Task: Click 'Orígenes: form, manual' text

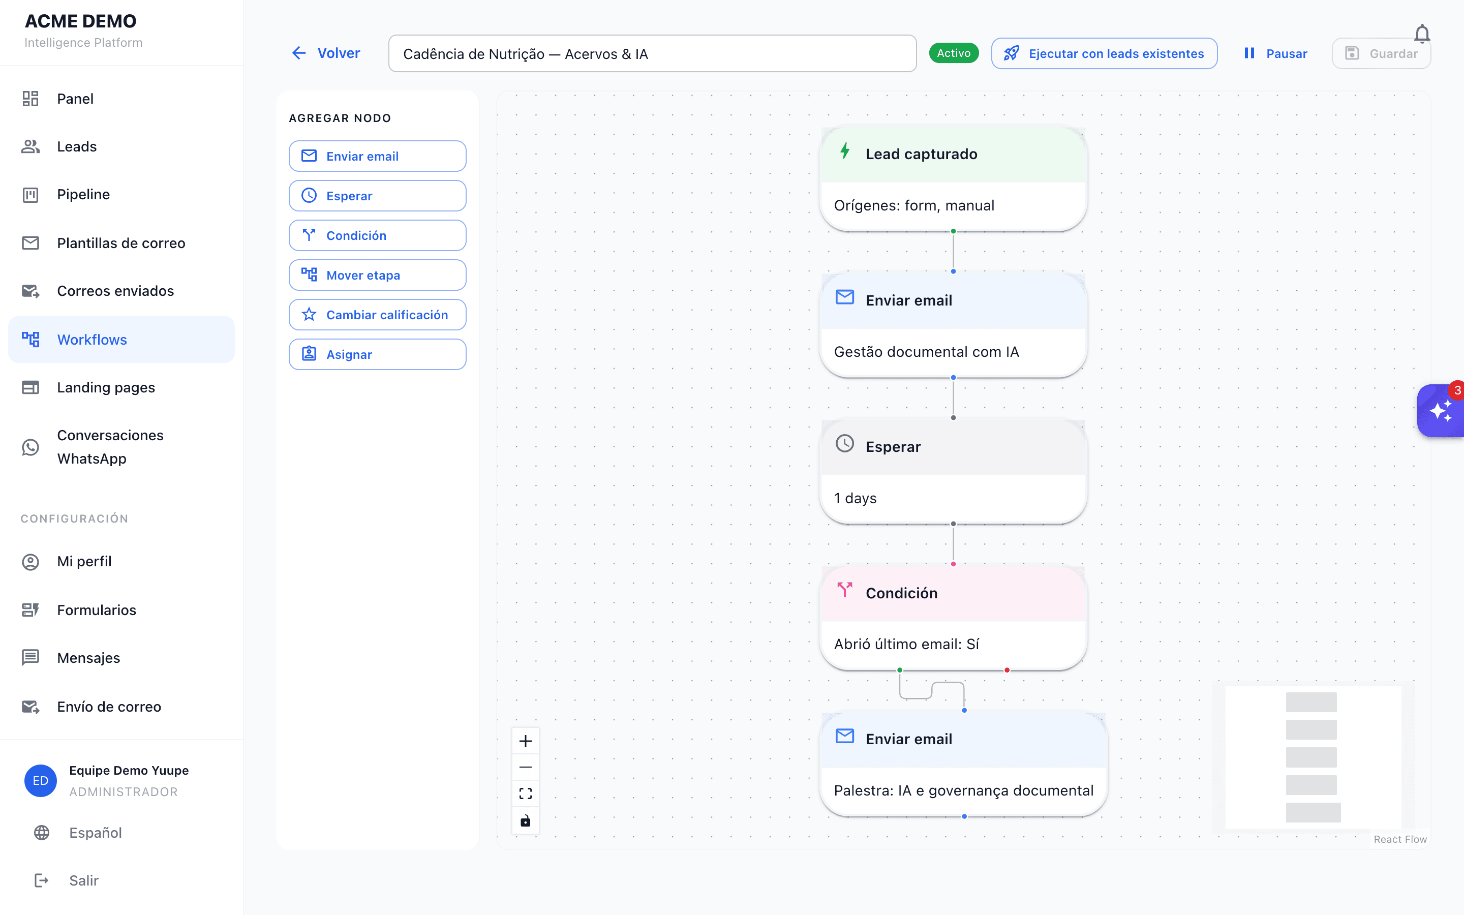Action: 914,205
